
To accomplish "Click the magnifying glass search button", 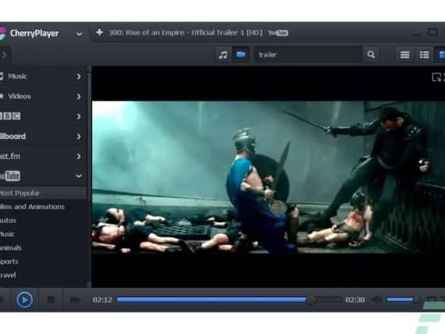I will pyautogui.click(x=371, y=55).
